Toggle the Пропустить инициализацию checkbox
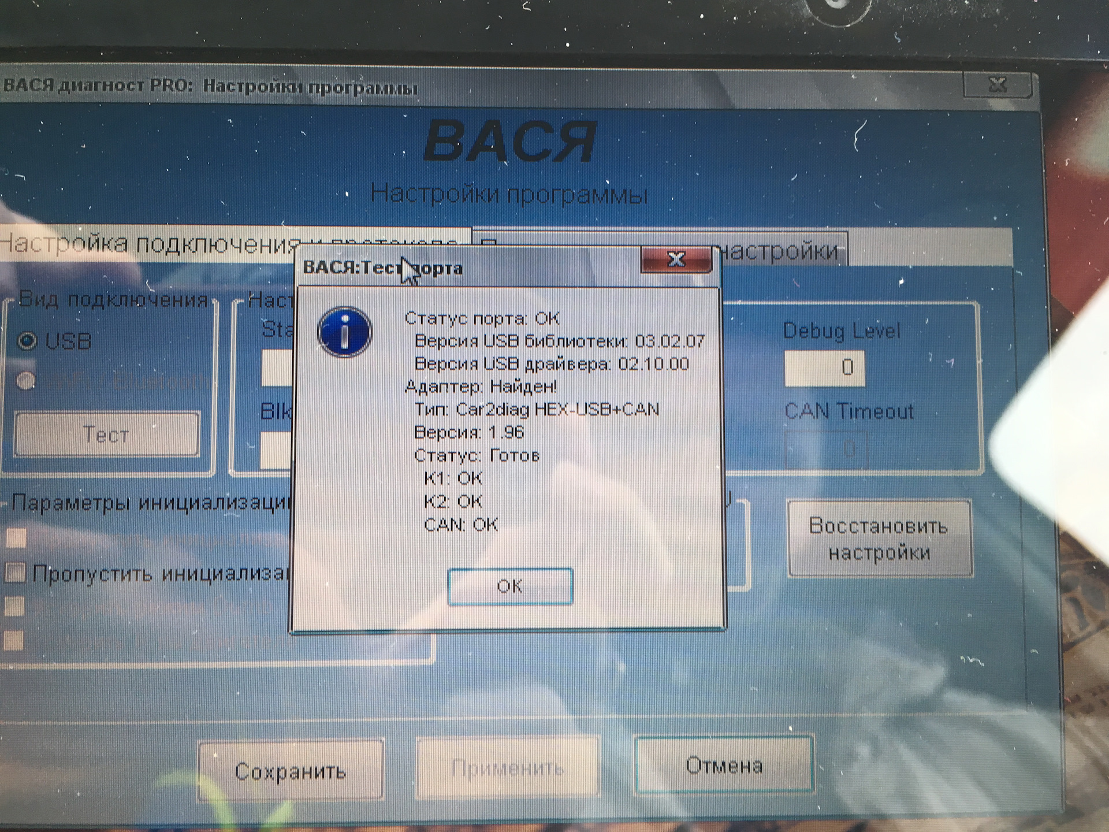This screenshot has width=1109, height=832. [x=15, y=573]
